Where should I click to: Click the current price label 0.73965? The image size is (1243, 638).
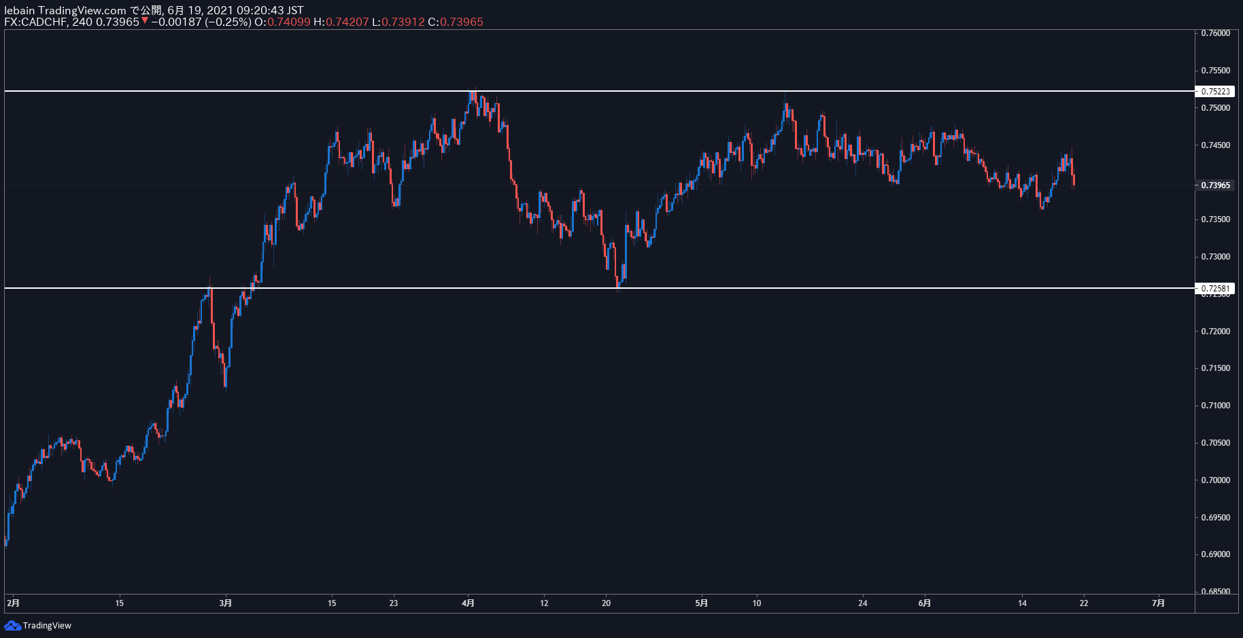click(1215, 185)
